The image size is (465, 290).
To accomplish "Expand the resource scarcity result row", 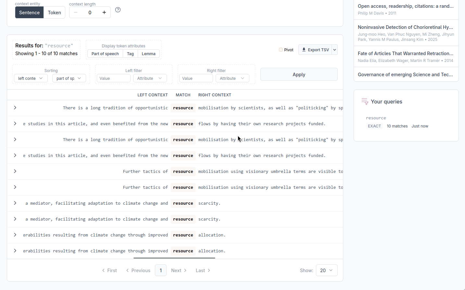I will [15, 203].
